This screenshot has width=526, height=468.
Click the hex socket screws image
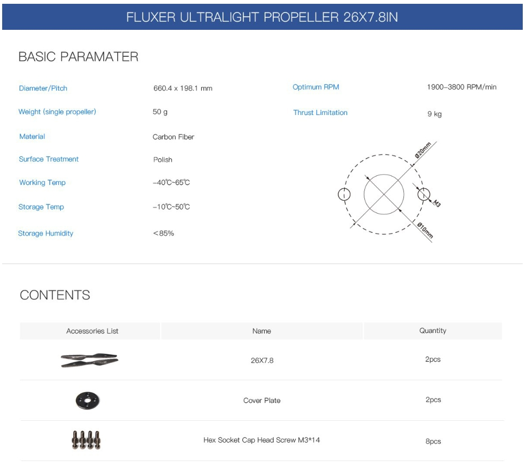pyautogui.click(x=86, y=440)
